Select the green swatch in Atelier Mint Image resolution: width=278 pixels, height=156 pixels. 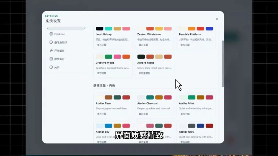tap(192, 97)
